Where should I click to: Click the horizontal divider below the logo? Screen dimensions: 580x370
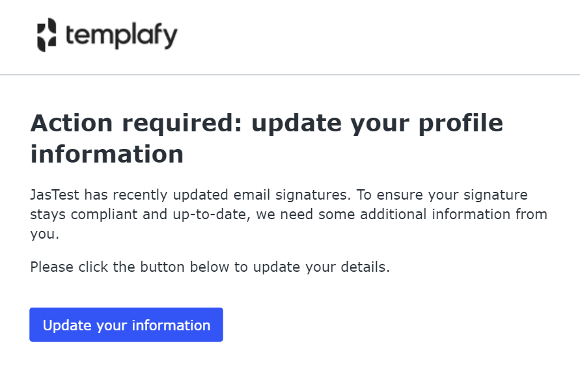(x=290, y=75)
